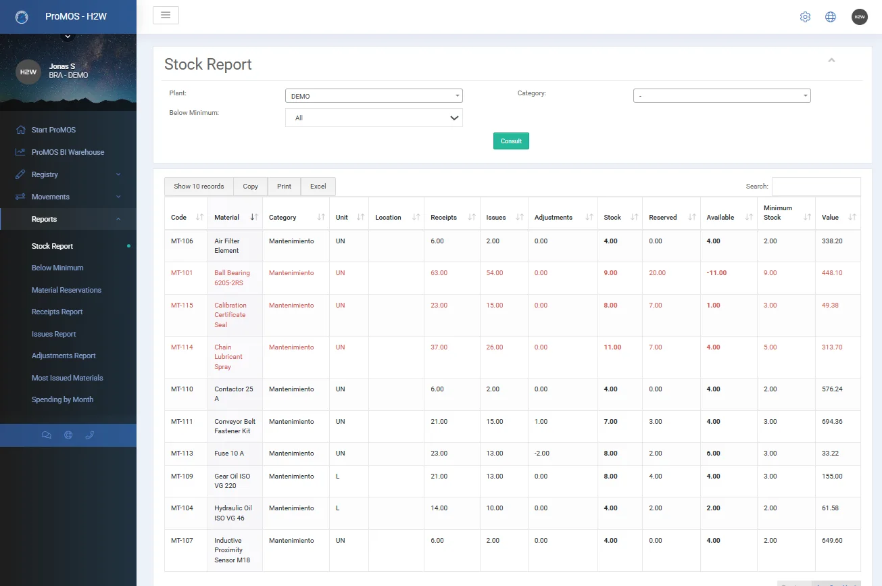
Task: Open the H2W user avatar in header
Action: coord(860,17)
